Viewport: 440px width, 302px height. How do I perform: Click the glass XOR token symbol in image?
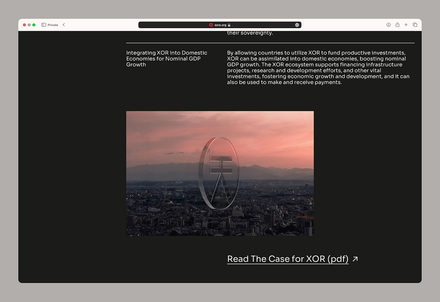[x=219, y=173]
